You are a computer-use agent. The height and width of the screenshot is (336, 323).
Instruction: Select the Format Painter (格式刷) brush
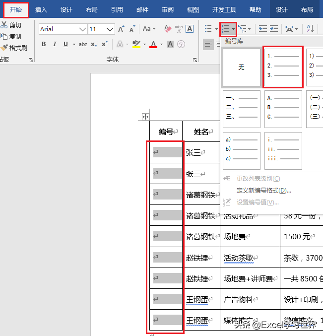coord(4,47)
